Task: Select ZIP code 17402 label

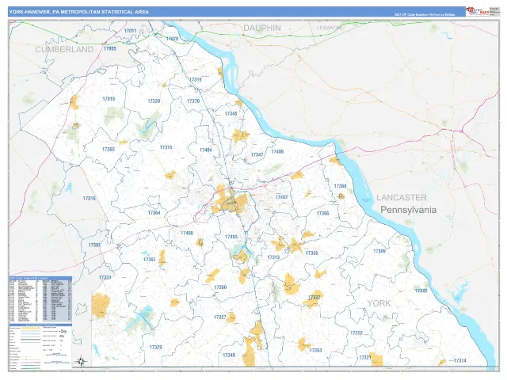Action: pos(281,197)
